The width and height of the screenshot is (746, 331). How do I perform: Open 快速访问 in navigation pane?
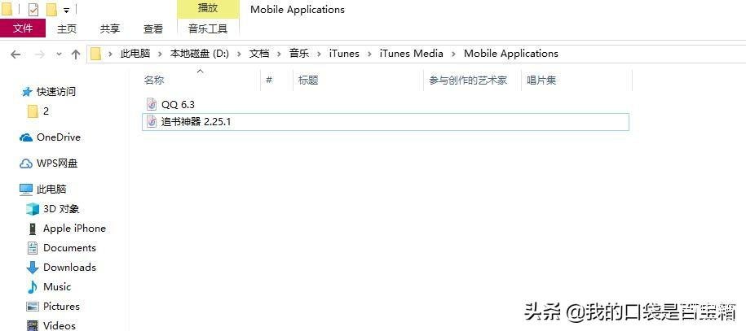coord(56,92)
